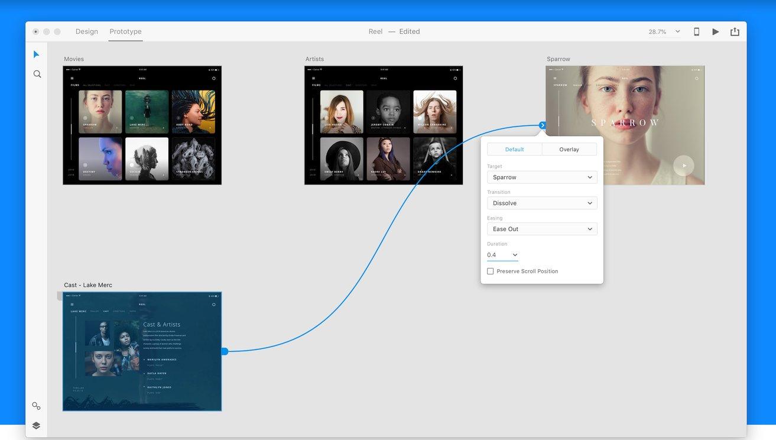This screenshot has width=776, height=440.
Task: Select the Default transition option
Action: pos(514,149)
